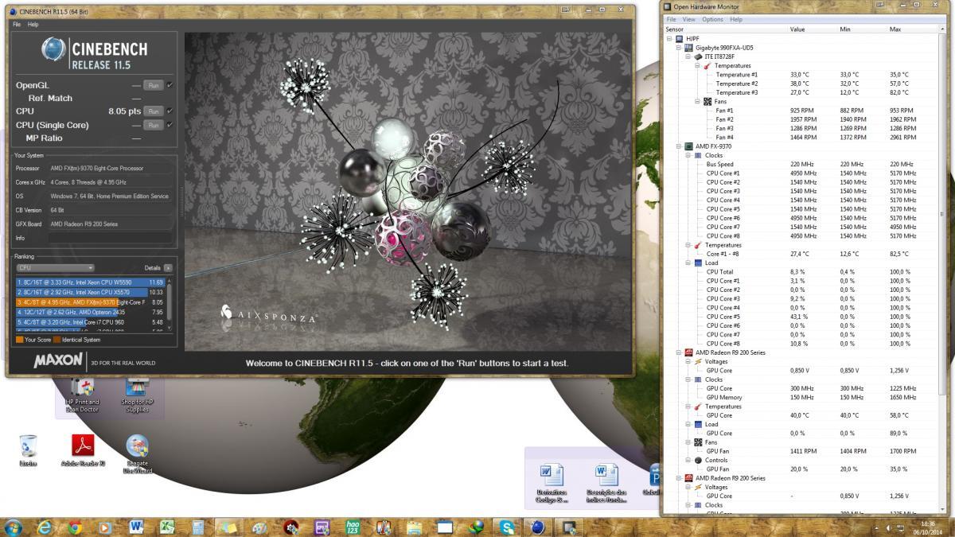Click second AMD Radeon R9 200 Series icon
This screenshot has height=537, width=955.
click(x=688, y=478)
